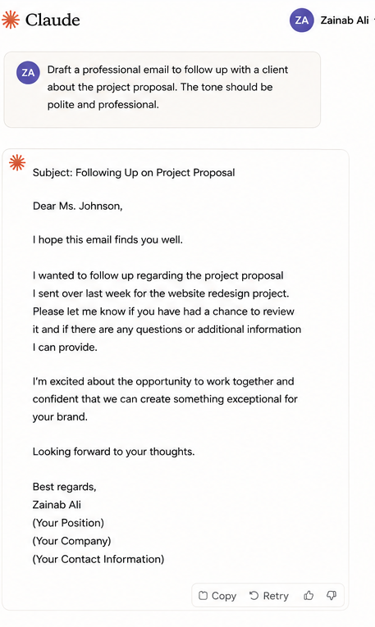Click the circular arrow Retry icon

(x=254, y=596)
